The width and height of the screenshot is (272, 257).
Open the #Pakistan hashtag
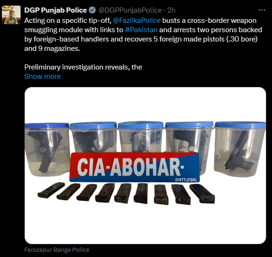tap(141, 30)
